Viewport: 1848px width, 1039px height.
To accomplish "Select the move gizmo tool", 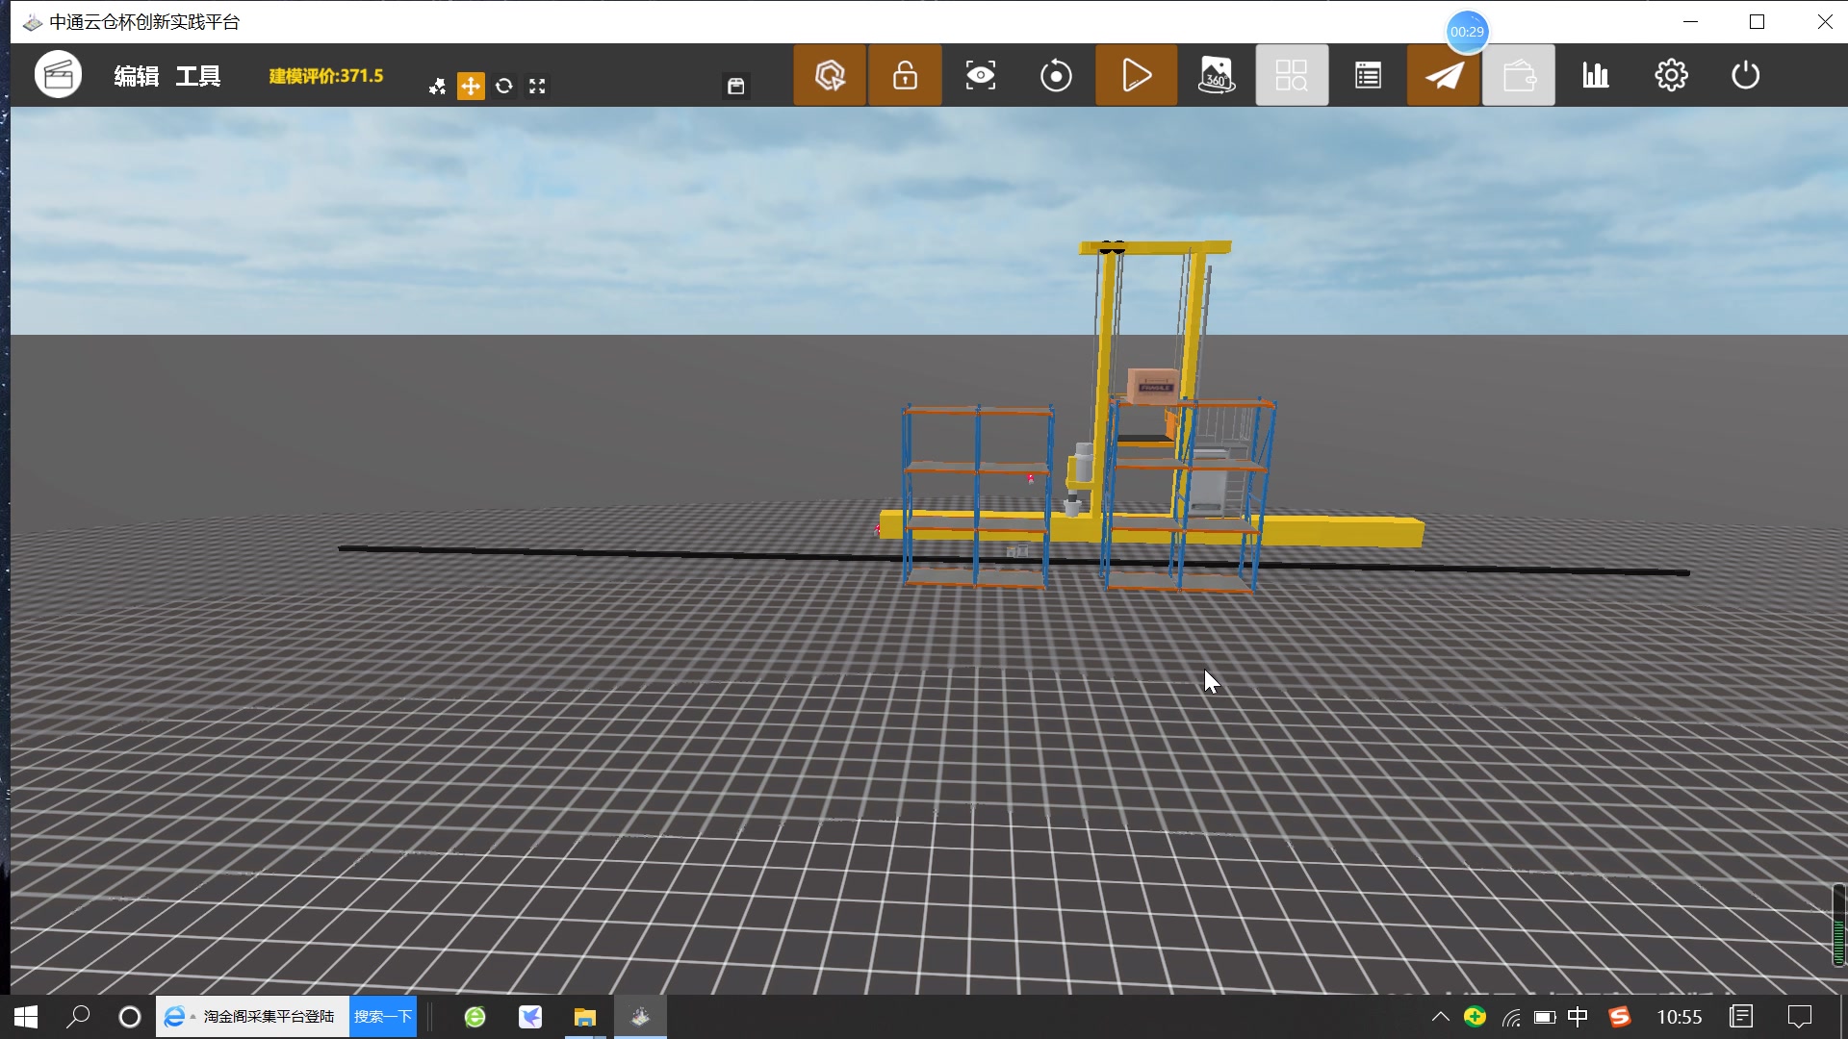I will pyautogui.click(x=471, y=87).
